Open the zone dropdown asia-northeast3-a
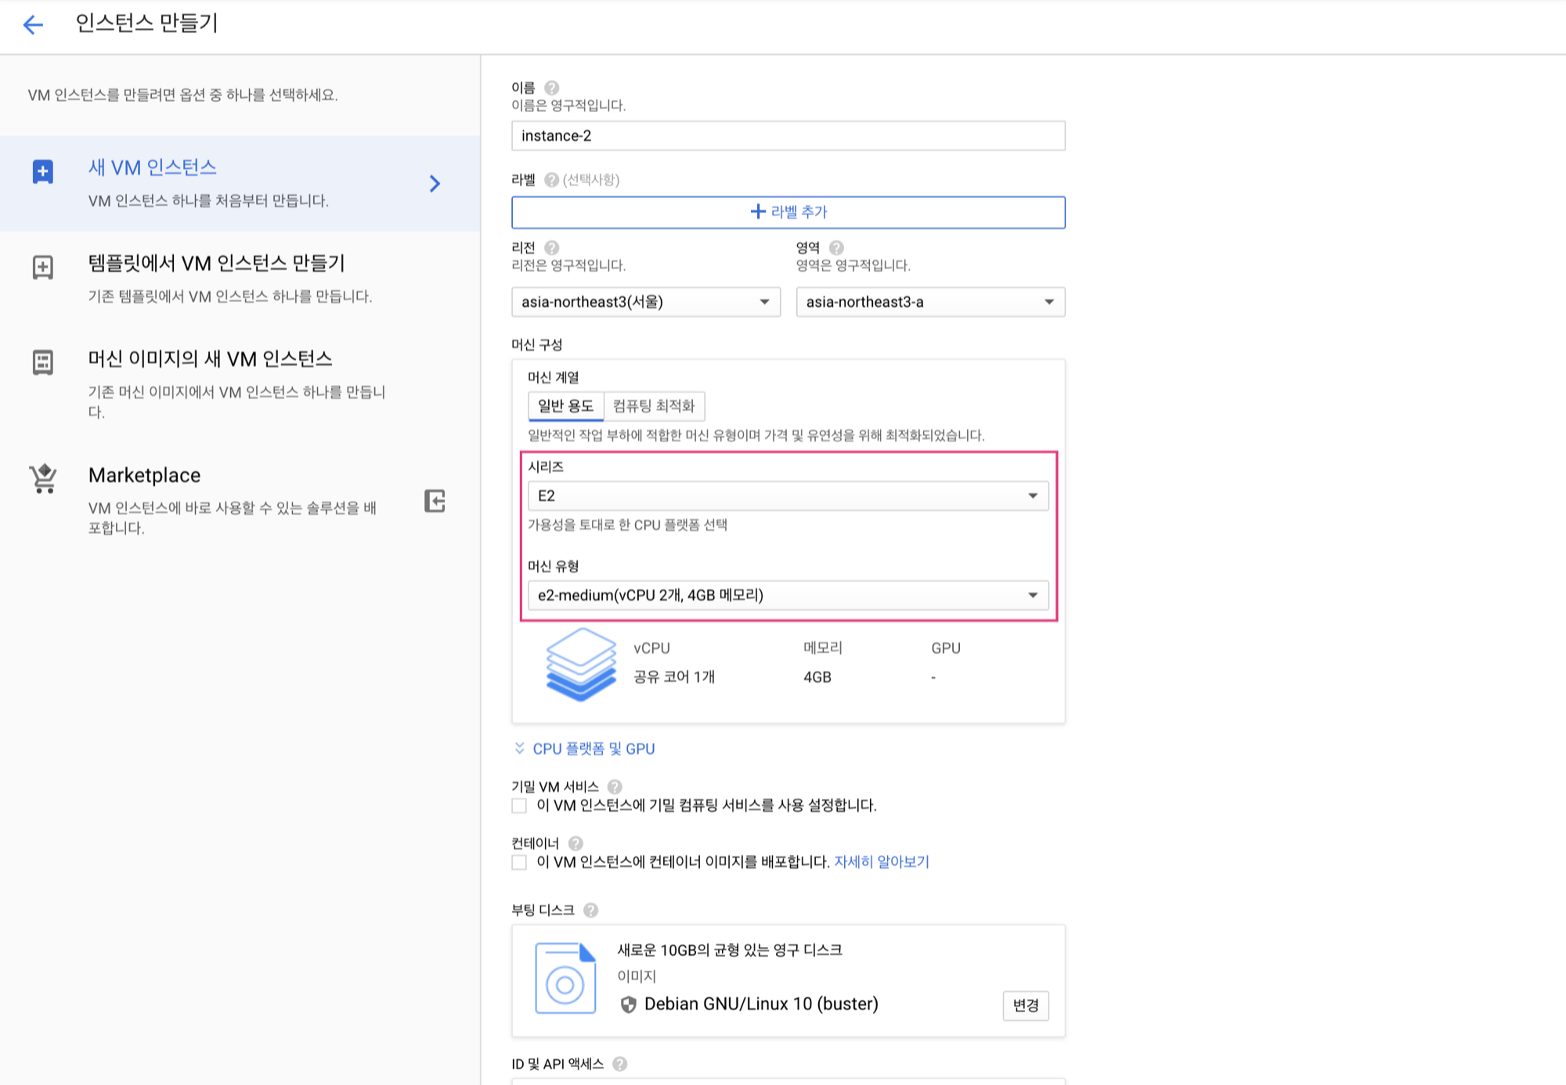1566x1085 pixels. tap(929, 302)
